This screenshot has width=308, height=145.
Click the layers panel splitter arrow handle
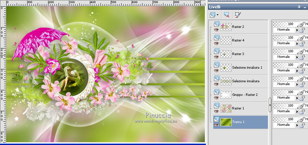[270, 105]
